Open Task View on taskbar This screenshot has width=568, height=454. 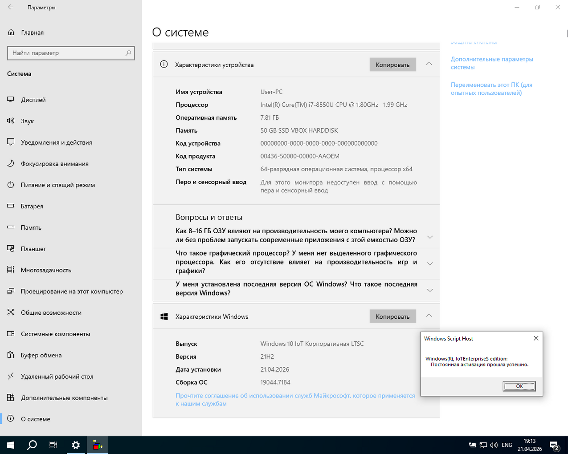point(53,445)
